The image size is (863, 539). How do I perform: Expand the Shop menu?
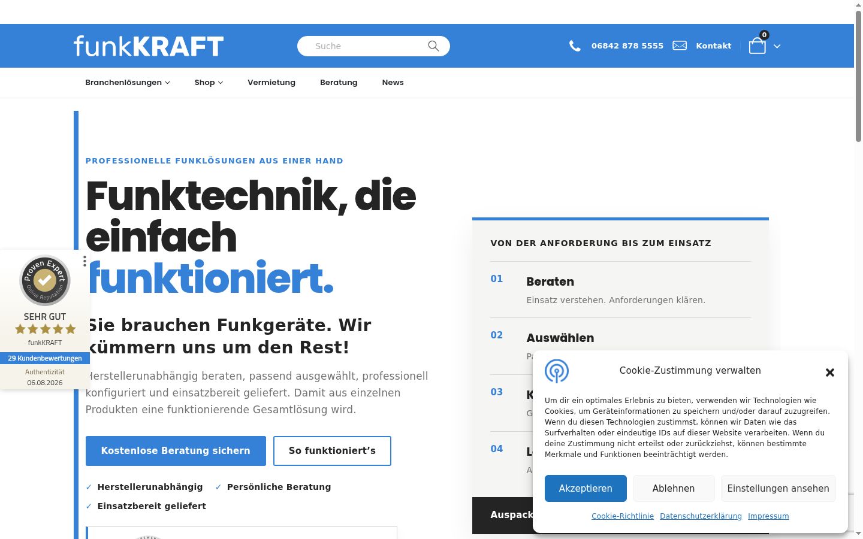[x=209, y=83]
